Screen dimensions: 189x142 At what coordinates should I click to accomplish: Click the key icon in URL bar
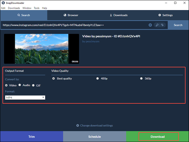pyautogui.click(x=157, y=25)
